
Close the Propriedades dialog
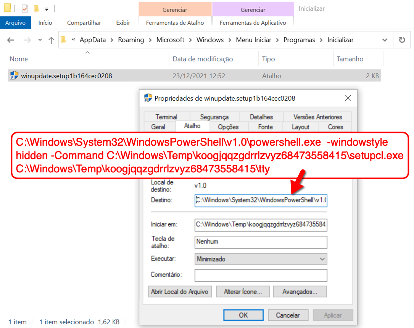click(x=348, y=98)
